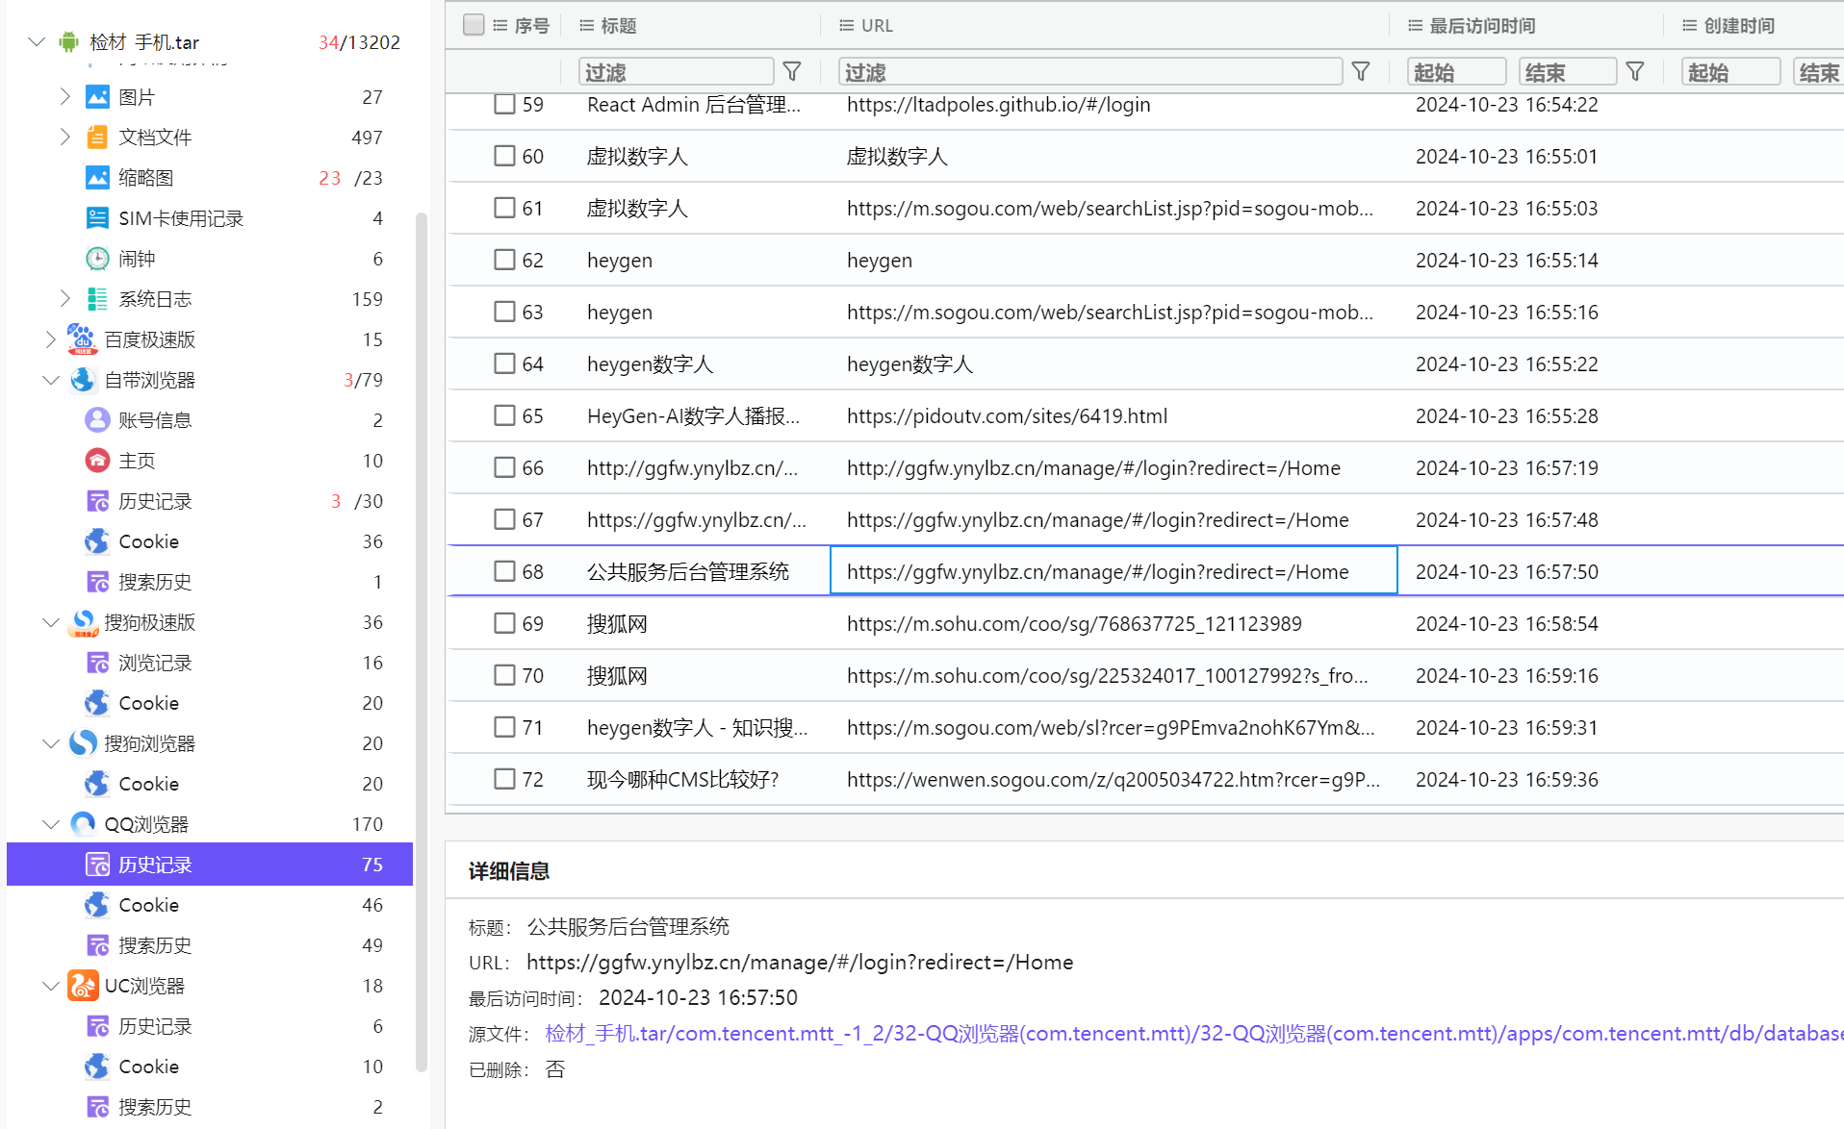Click the 主页 home icon
The width and height of the screenshot is (1844, 1129).
(97, 461)
